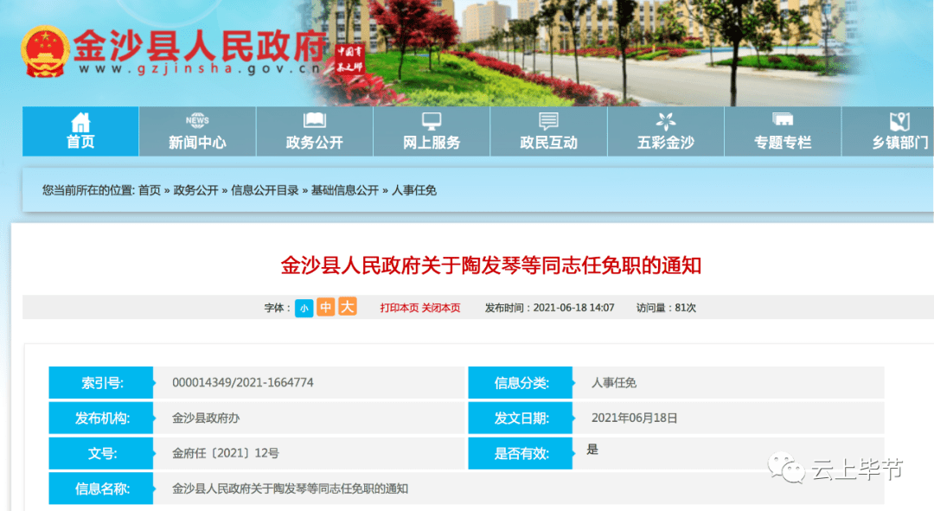The height and width of the screenshot is (511, 934).
Task: Open the 政务公开 navigation tab
Action: coord(315,131)
